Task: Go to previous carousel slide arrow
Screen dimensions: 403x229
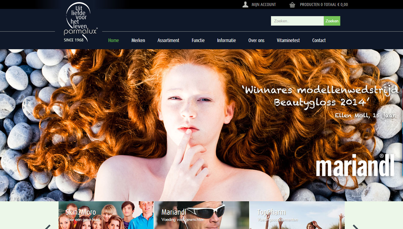Action: pyautogui.click(x=48, y=227)
